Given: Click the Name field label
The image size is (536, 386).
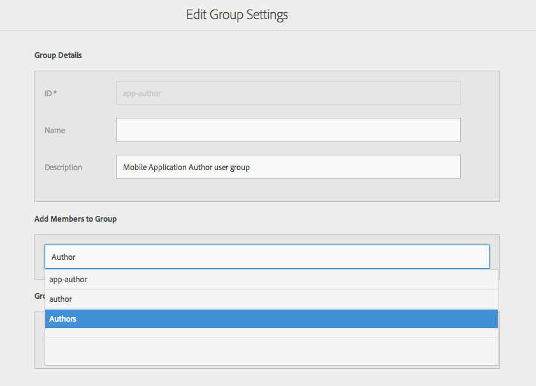Looking at the screenshot, I should pyautogui.click(x=55, y=130).
